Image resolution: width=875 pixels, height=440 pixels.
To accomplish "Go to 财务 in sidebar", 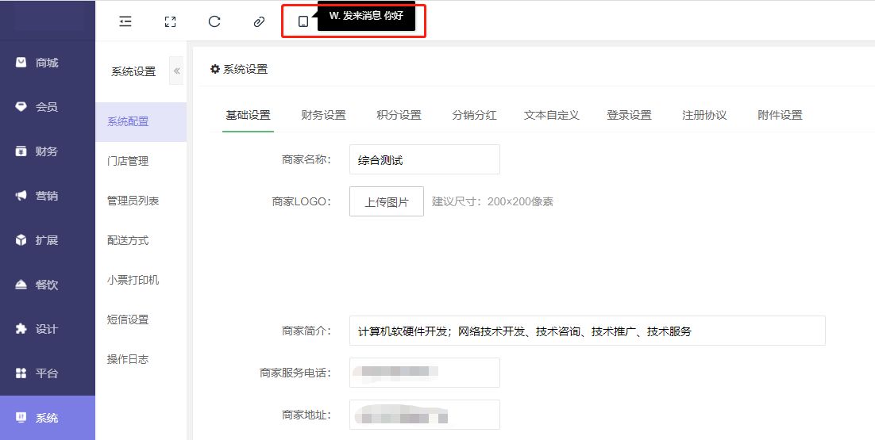I will click(47, 151).
